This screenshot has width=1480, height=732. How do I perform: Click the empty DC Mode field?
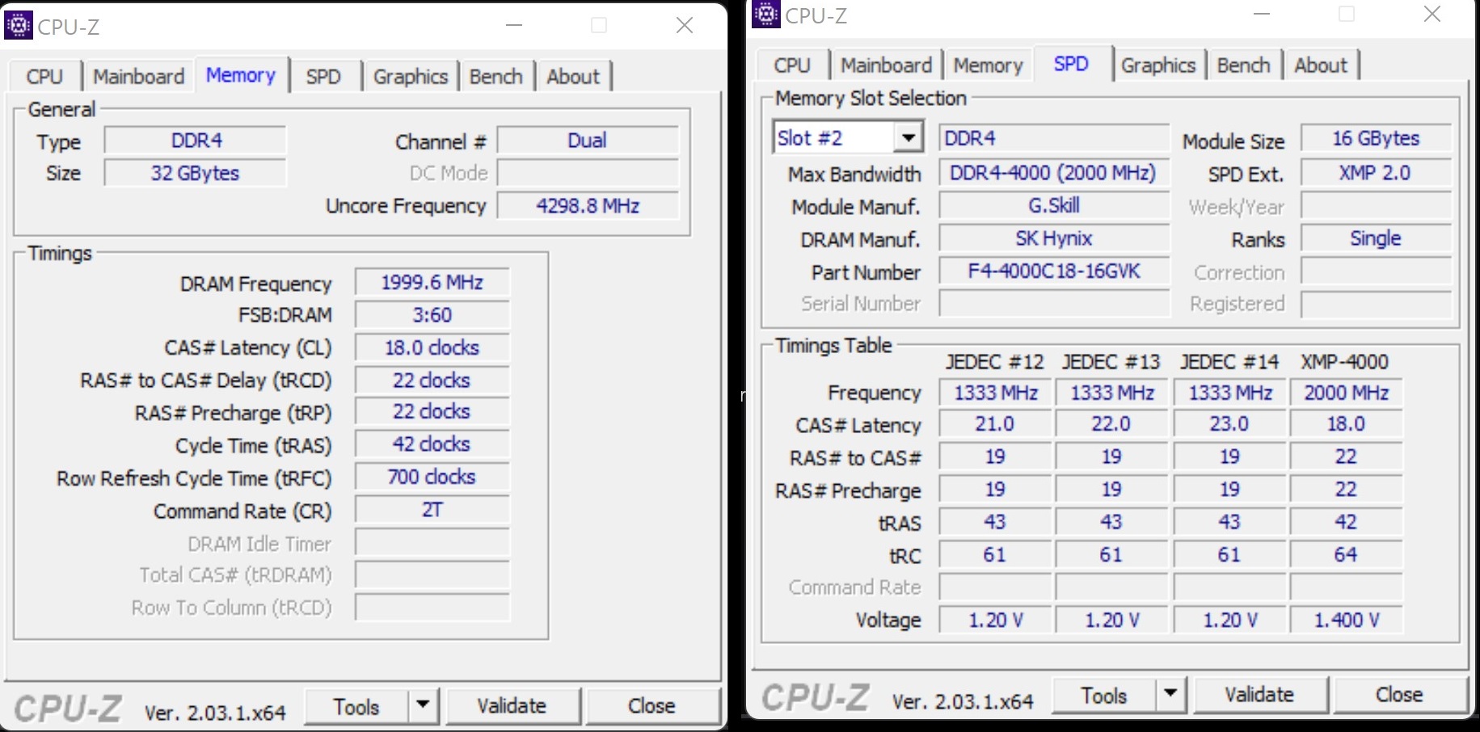point(588,173)
